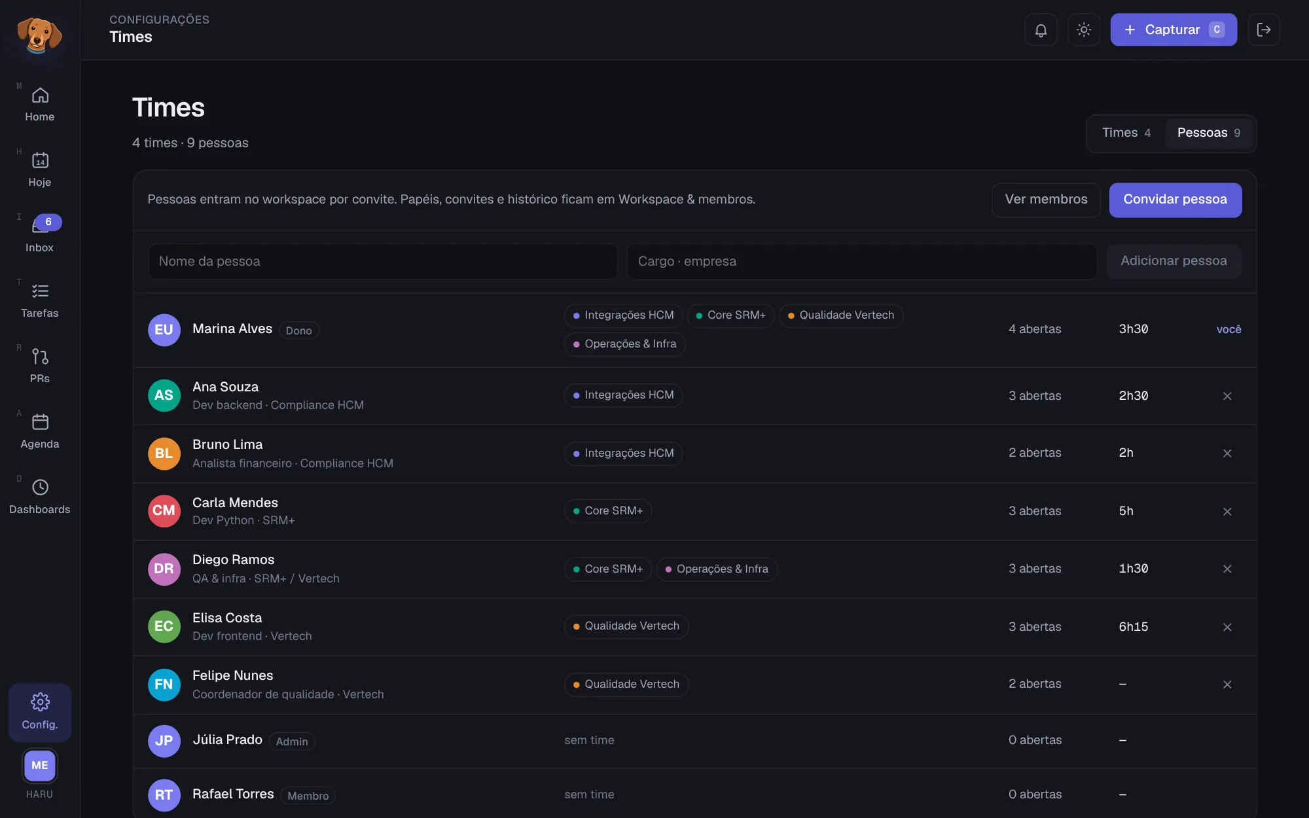Click Felipe Nunes FN avatar
The width and height of the screenshot is (1309, 818).
click(164, 685)
